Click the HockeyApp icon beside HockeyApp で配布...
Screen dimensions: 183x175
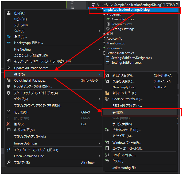[8, 43]
